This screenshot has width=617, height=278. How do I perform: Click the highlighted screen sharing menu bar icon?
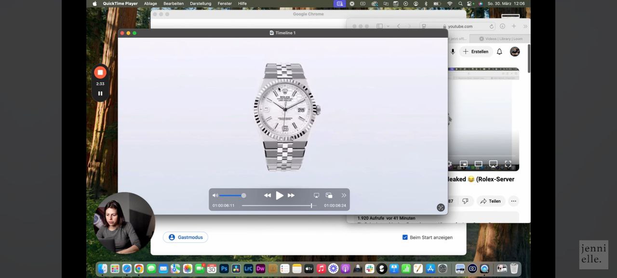340,3
